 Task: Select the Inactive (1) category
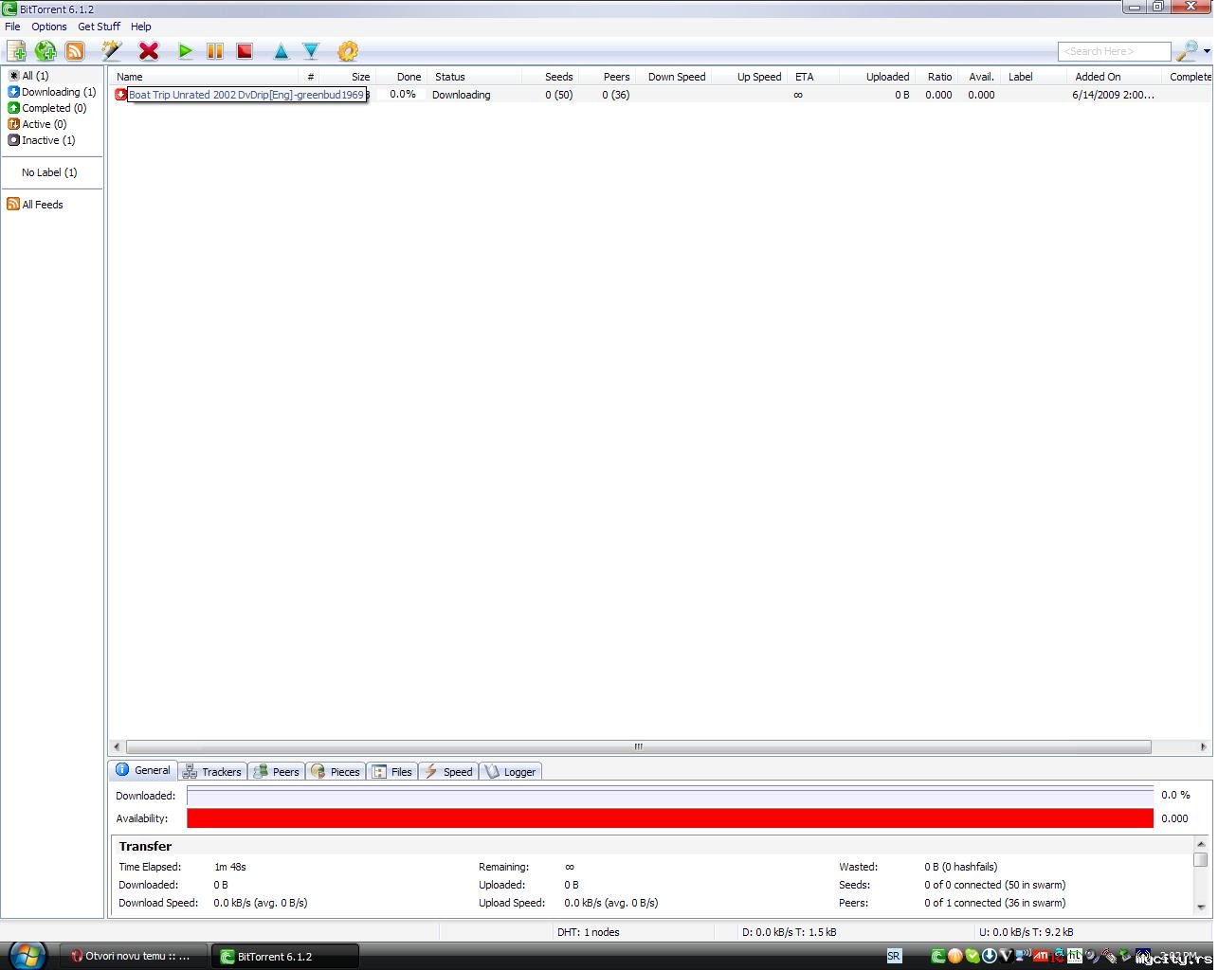42,140
